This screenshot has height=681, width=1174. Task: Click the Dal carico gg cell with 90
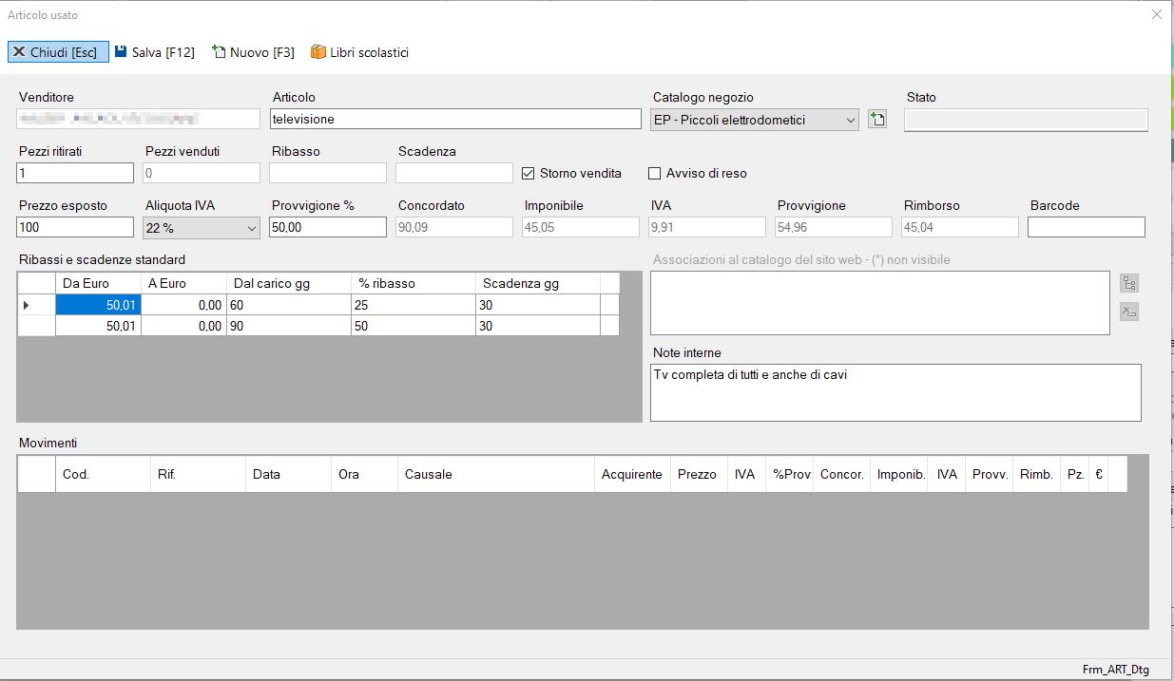(289, 326)
